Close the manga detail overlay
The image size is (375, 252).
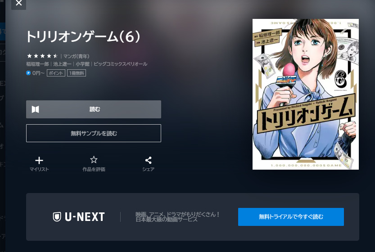pos(18,3)
